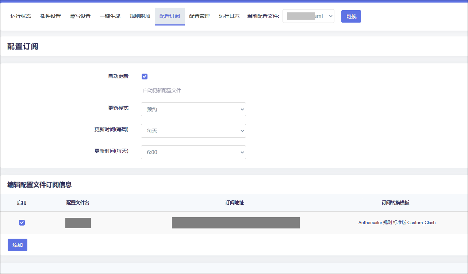Switch to the 运行状态 tab

pos(20,16)
